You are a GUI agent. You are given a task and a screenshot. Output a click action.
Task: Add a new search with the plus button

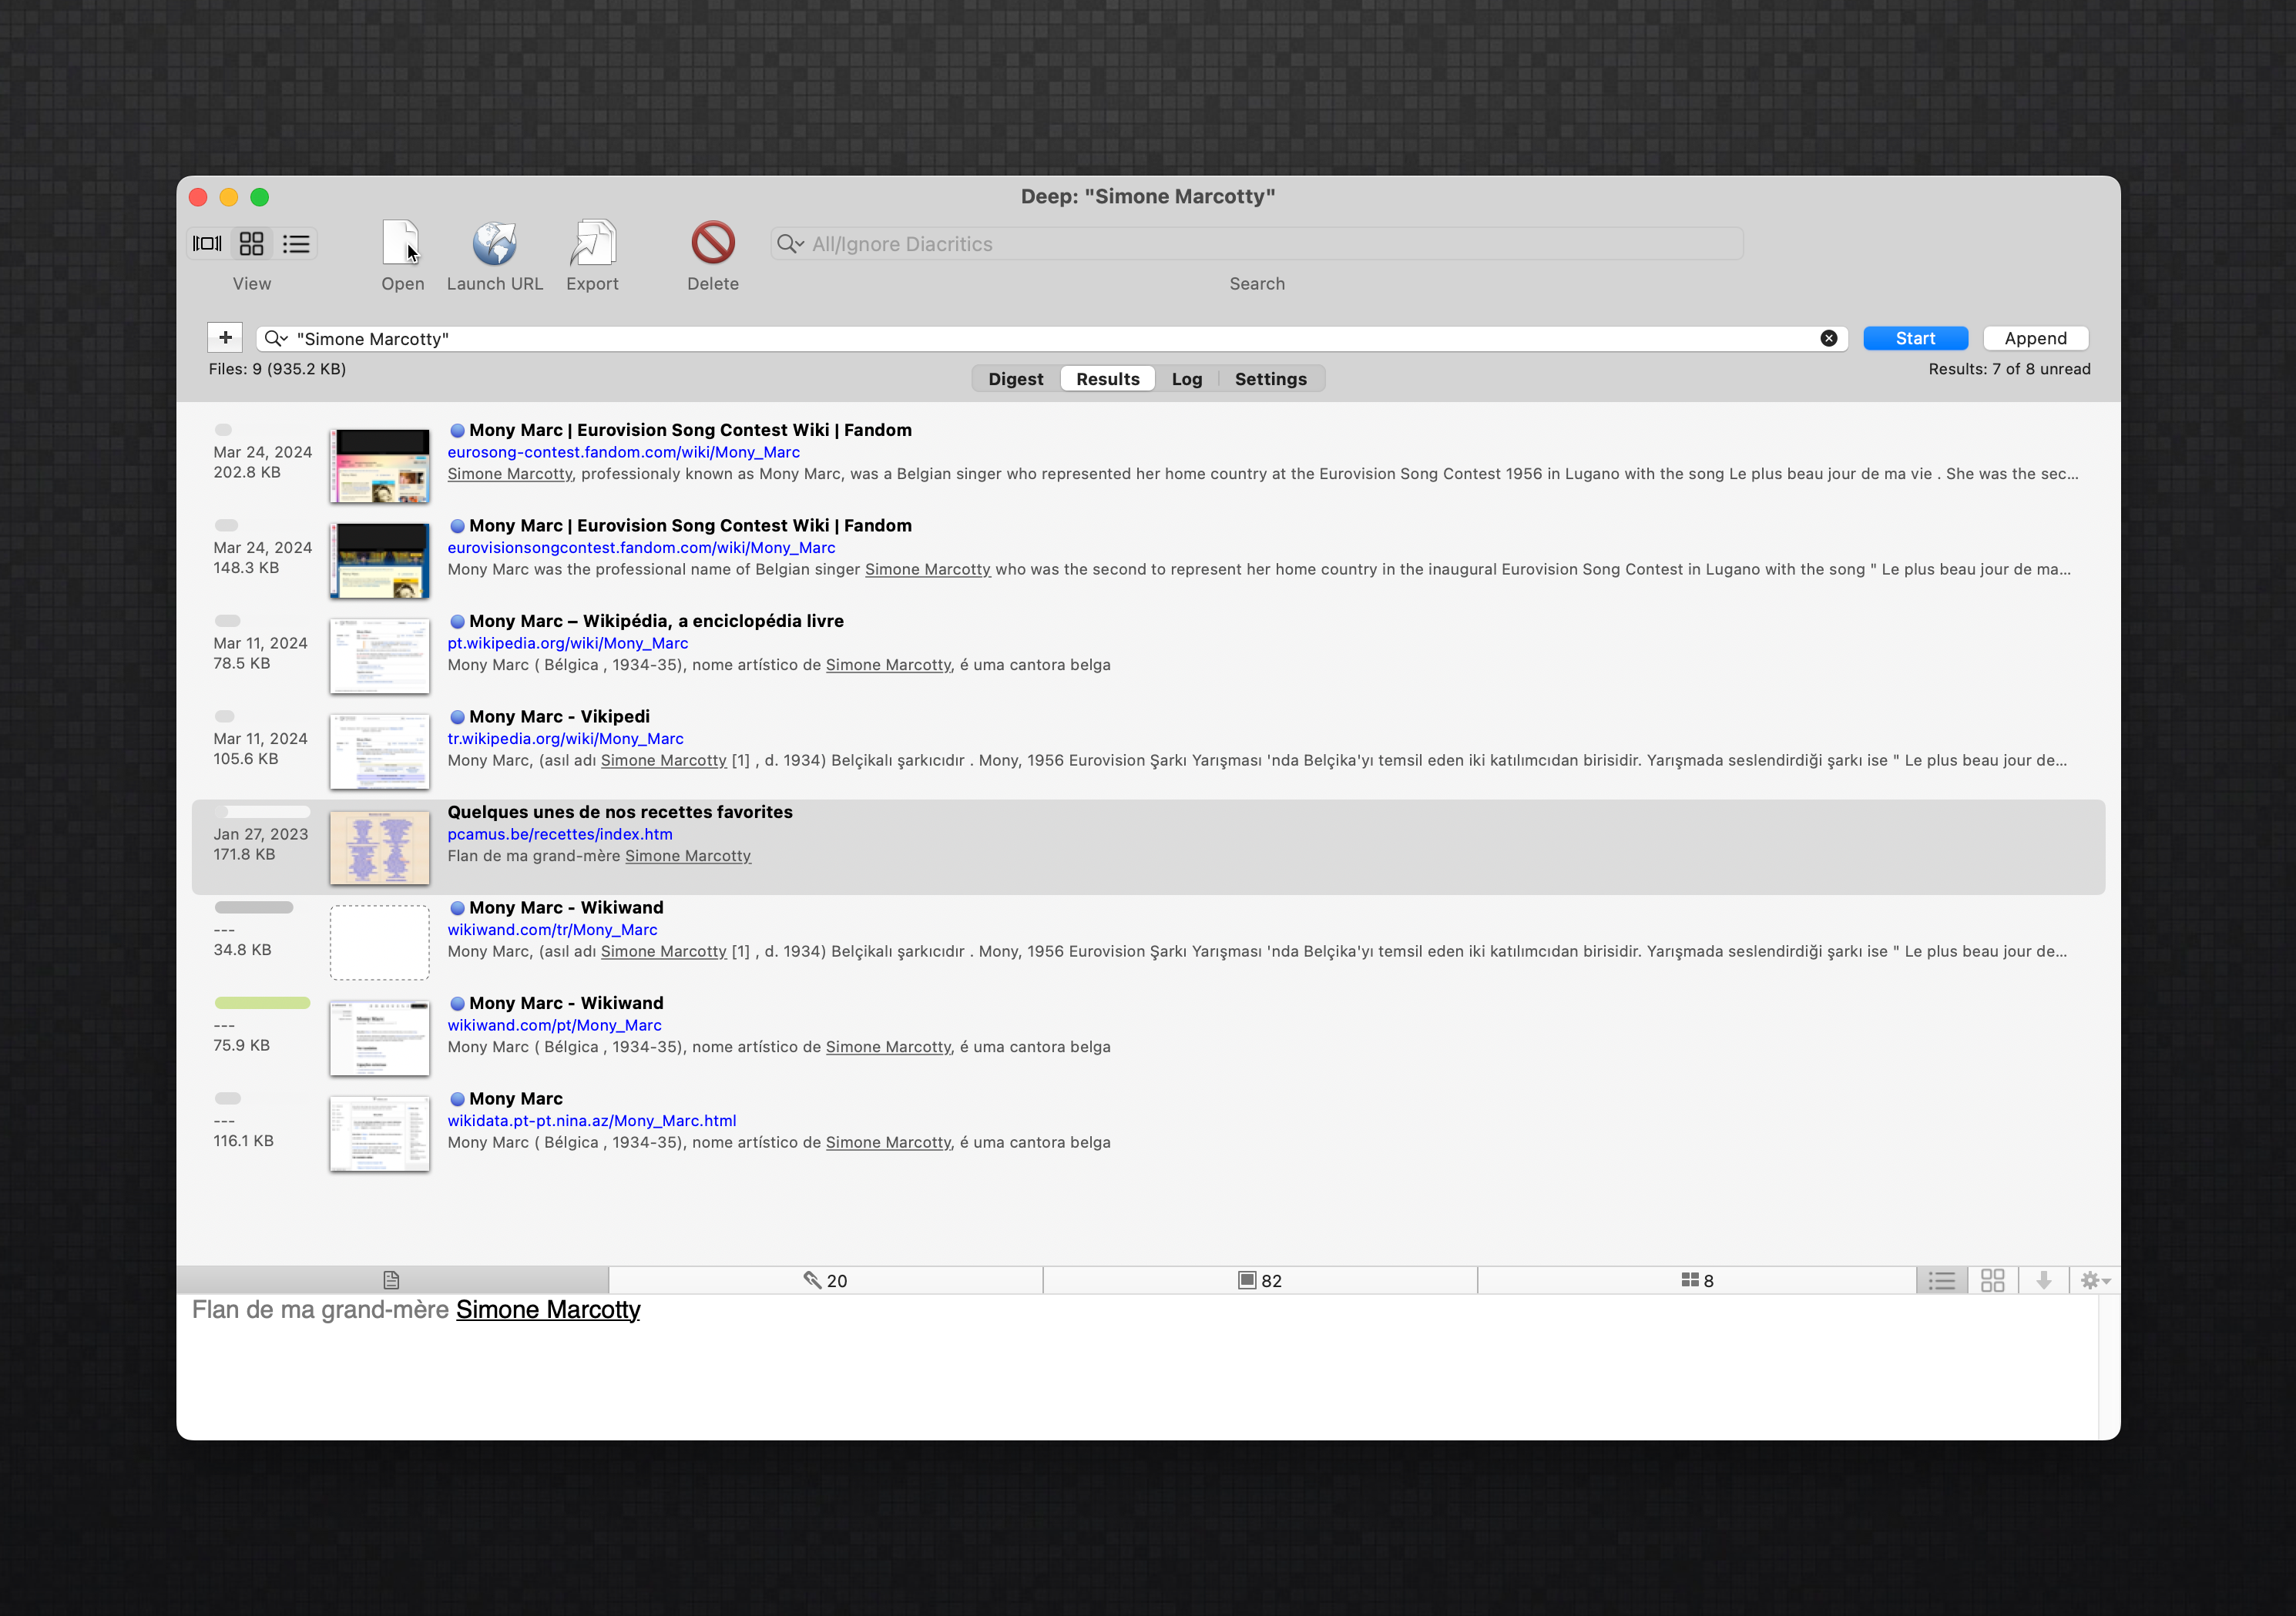(x=225, y=338)
